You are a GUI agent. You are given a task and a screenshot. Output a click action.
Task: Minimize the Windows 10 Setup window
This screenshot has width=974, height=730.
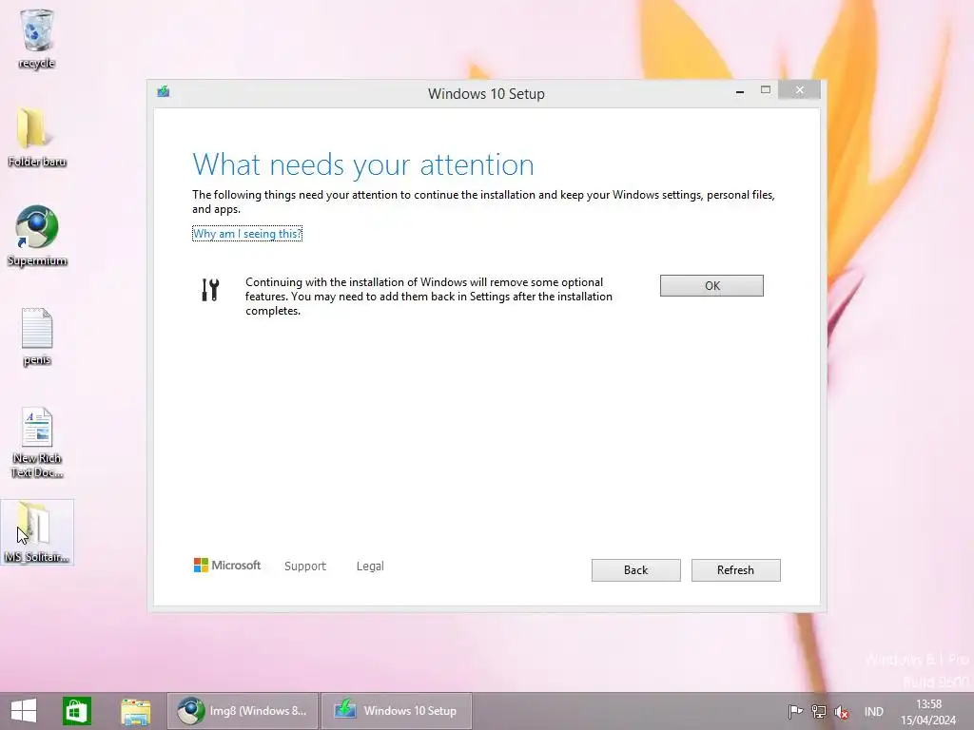(x=740, y=91)
